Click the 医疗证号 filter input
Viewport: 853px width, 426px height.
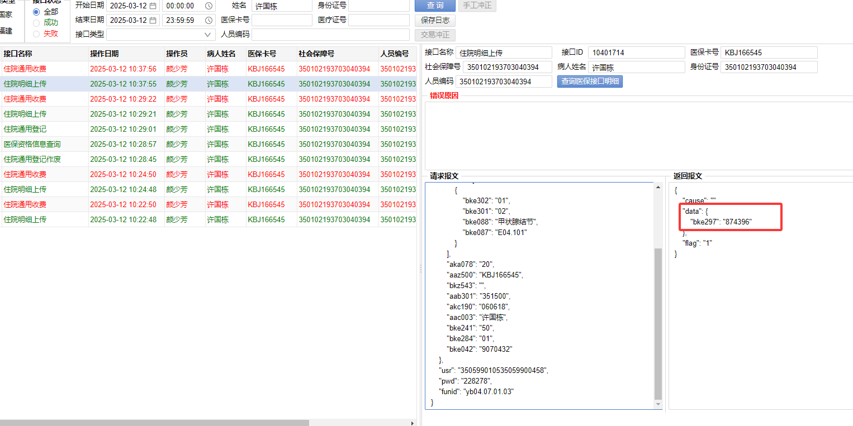379,20
